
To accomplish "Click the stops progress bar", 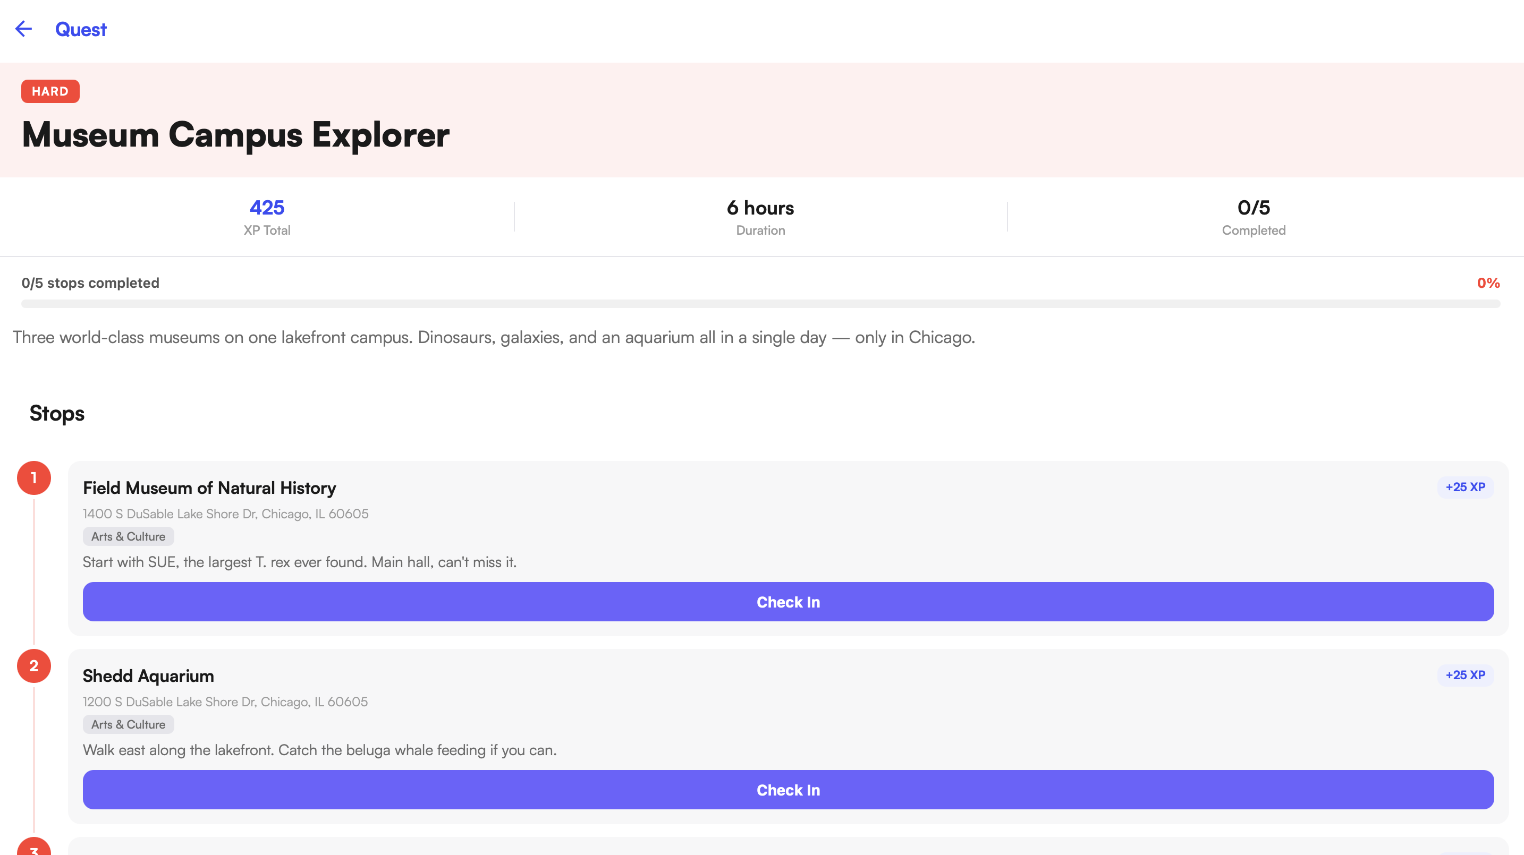I will pos(761,304).
